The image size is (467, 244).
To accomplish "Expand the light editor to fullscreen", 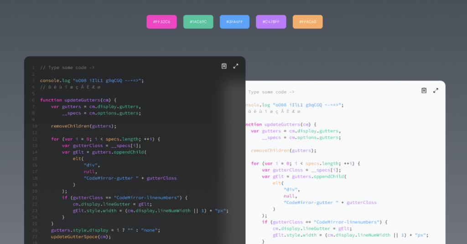I will tap(436, 91).
